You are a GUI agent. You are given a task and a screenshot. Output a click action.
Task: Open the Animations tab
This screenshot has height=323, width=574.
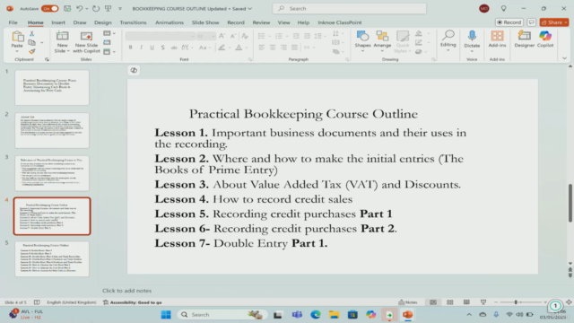(170, 22)
